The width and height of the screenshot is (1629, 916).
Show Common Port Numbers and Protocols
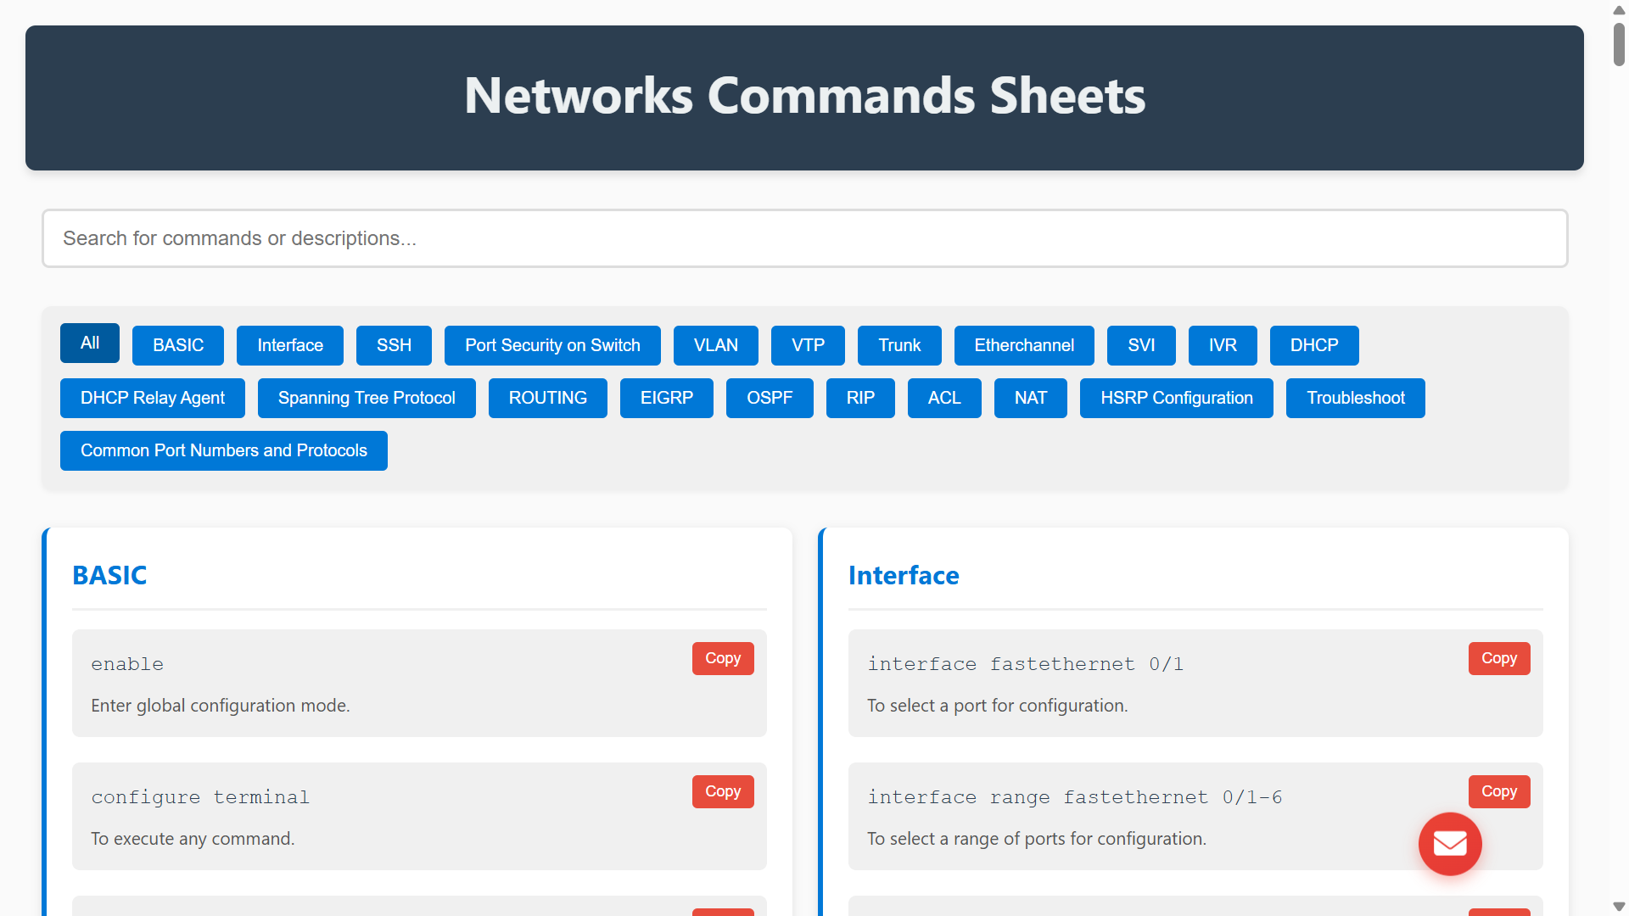[223, 450]
